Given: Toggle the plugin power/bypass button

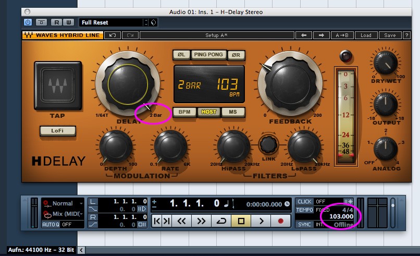Looking at the screenshot, I should tap(28, 22).
